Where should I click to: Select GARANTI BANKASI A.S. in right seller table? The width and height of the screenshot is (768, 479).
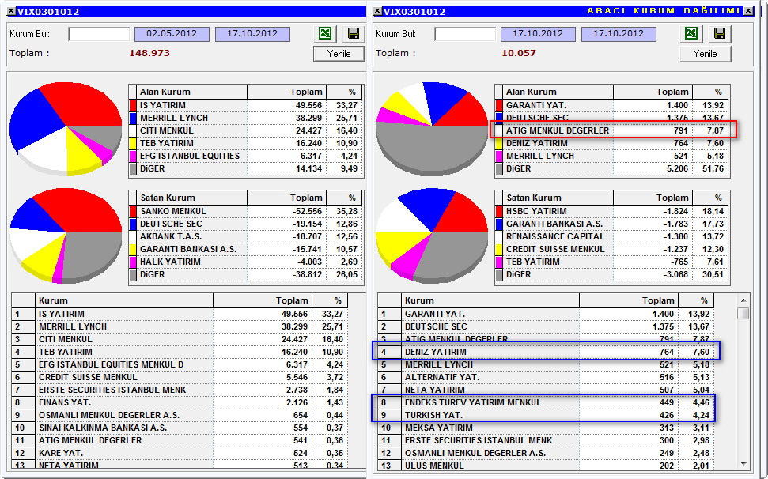coord(612,224)
